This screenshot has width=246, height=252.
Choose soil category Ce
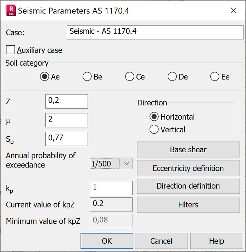(130, 77)
